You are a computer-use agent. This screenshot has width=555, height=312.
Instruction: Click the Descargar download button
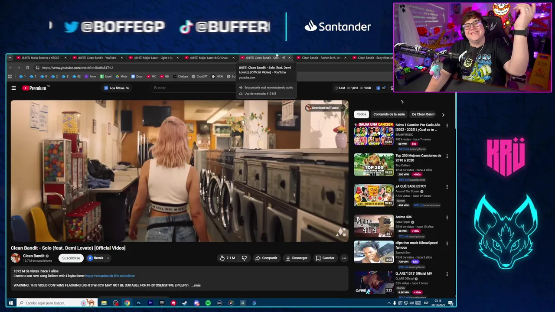(x=297, y=258)
